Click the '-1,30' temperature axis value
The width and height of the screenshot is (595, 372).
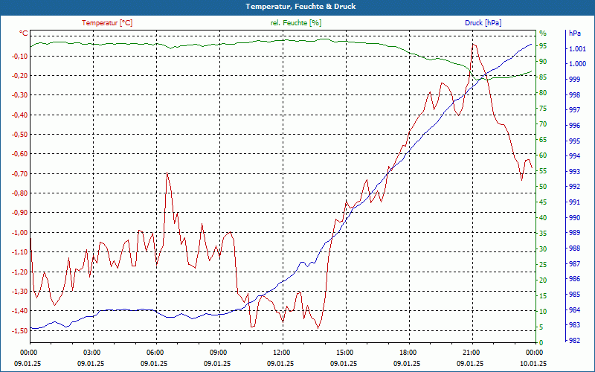point(19,291)
